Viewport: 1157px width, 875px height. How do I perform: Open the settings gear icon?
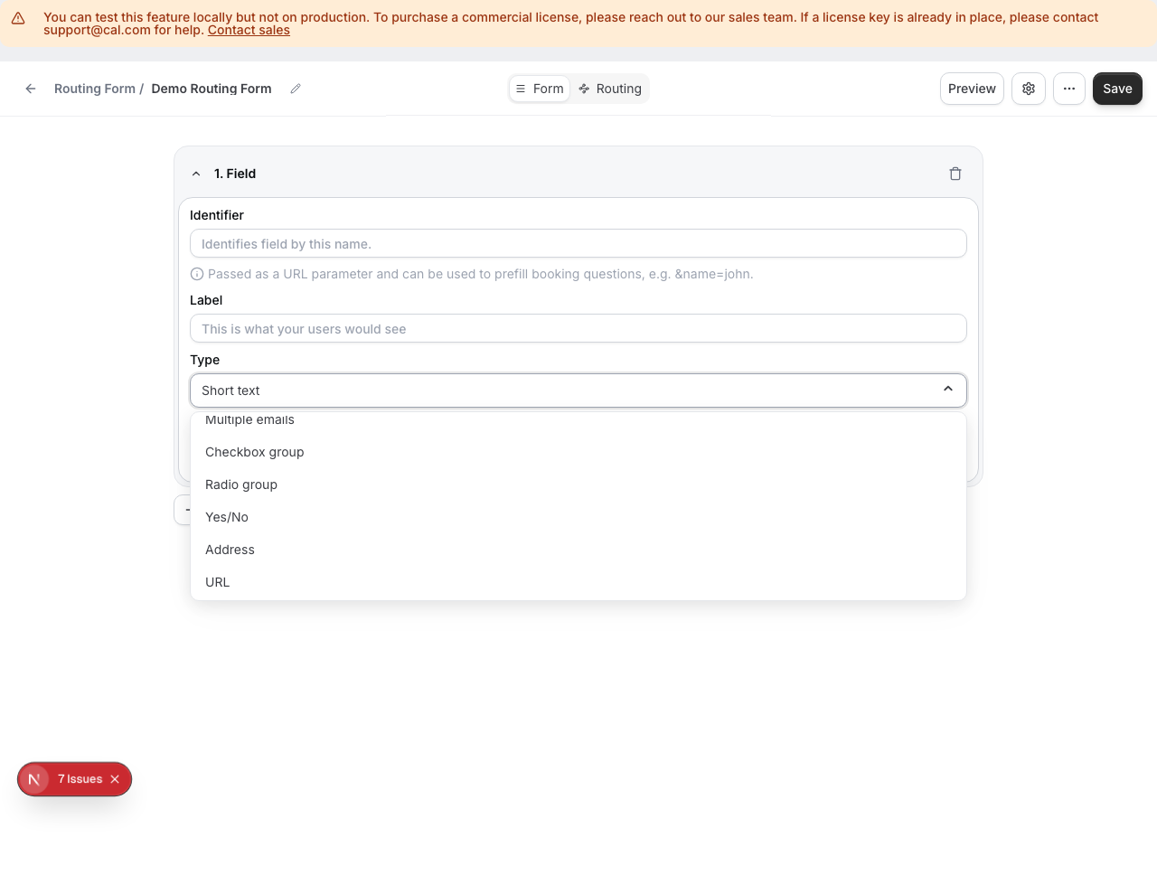point(1029,89)
